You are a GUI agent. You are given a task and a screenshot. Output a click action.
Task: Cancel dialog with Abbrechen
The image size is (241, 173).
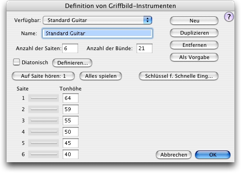point(174,155)
